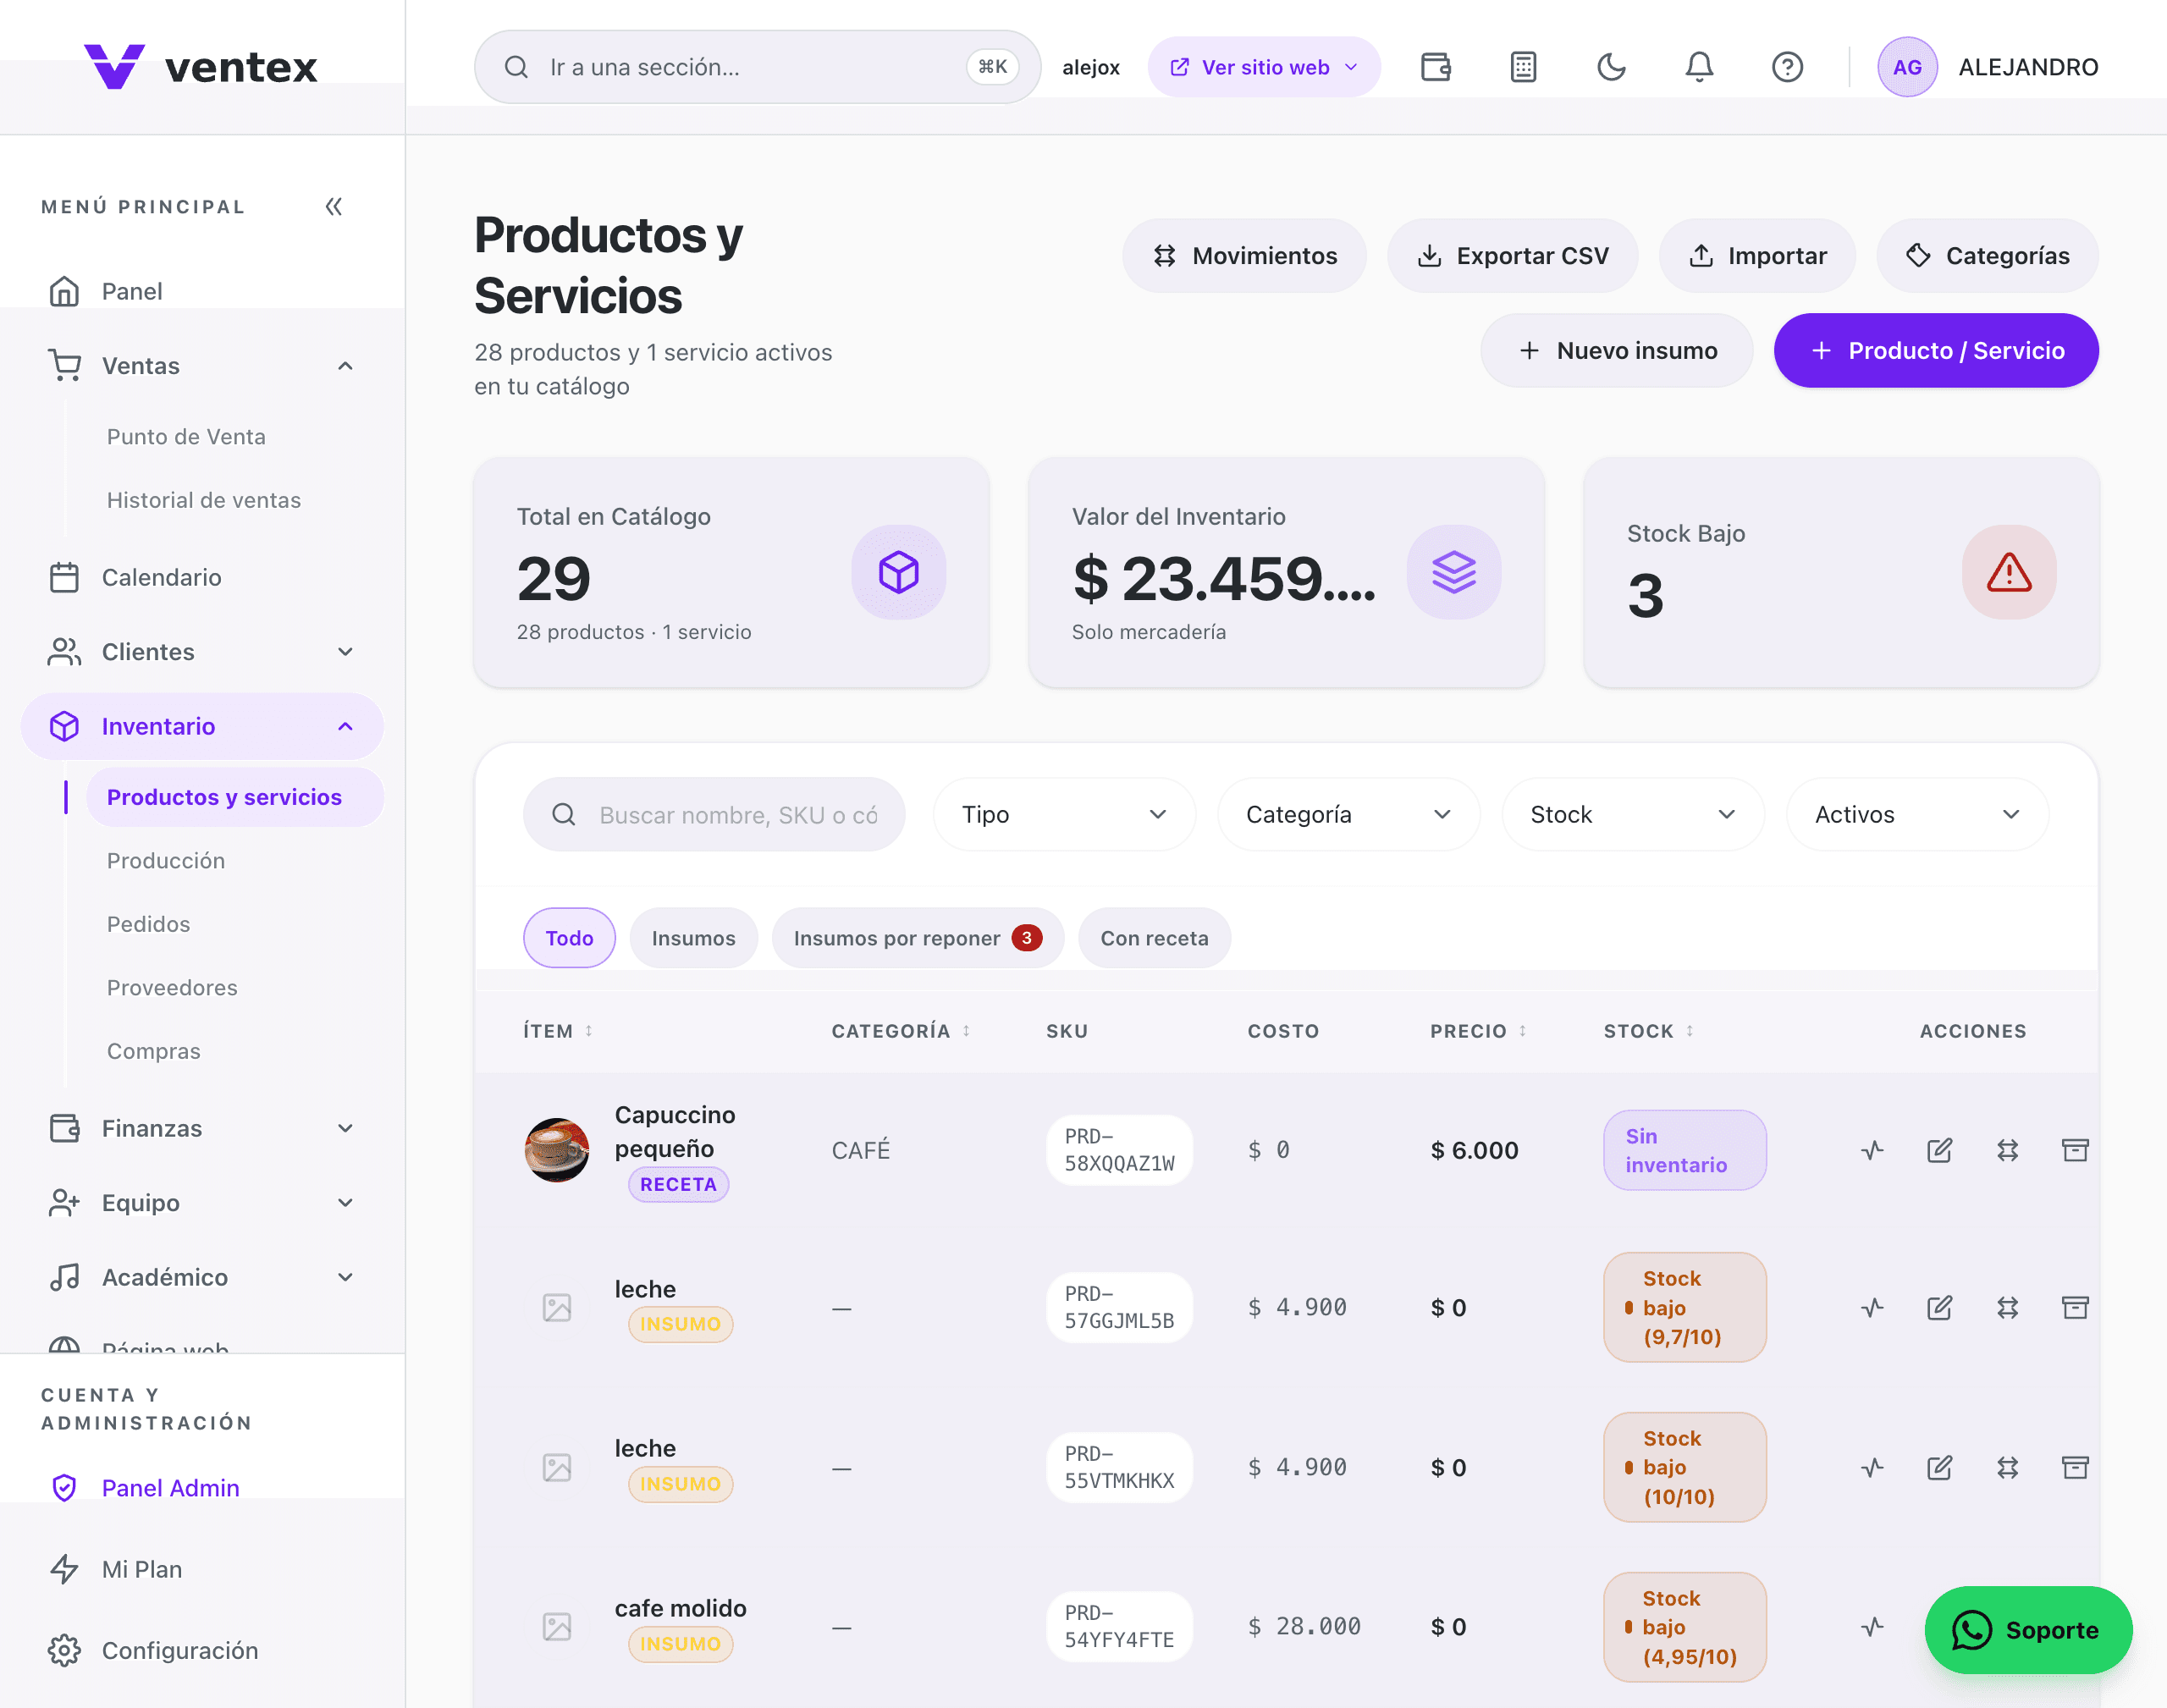Click Nuevo insumo button

tap(1616, 350)
